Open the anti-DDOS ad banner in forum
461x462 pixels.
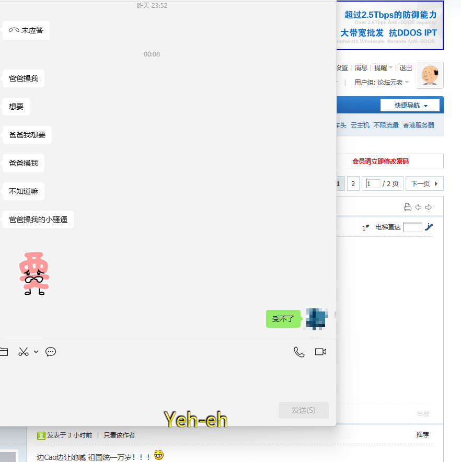point(390,26)
